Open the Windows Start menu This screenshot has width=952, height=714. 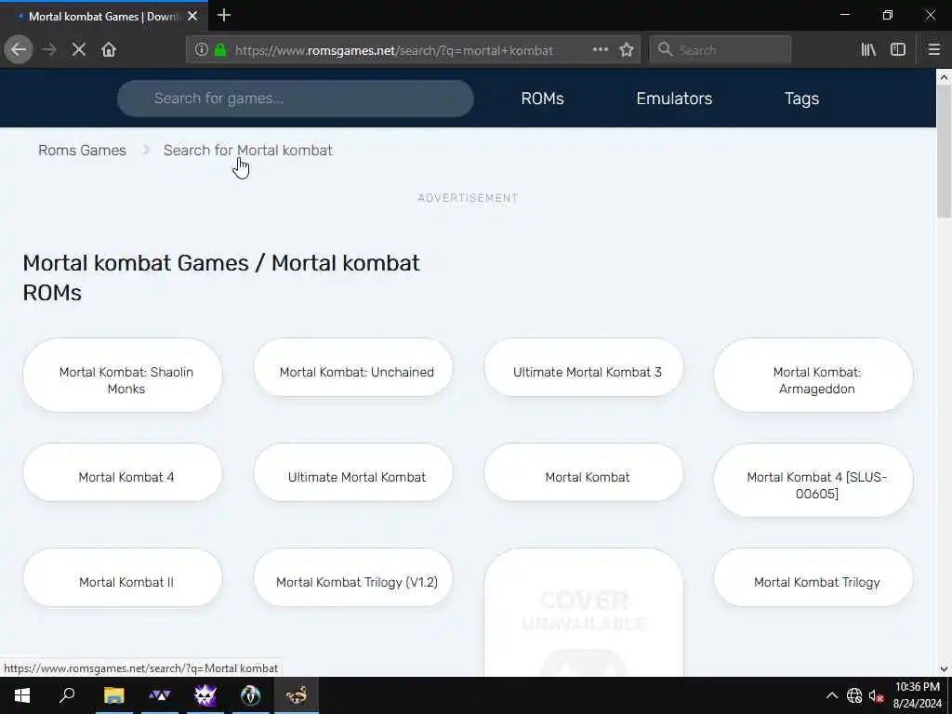(x=22, y=695)
